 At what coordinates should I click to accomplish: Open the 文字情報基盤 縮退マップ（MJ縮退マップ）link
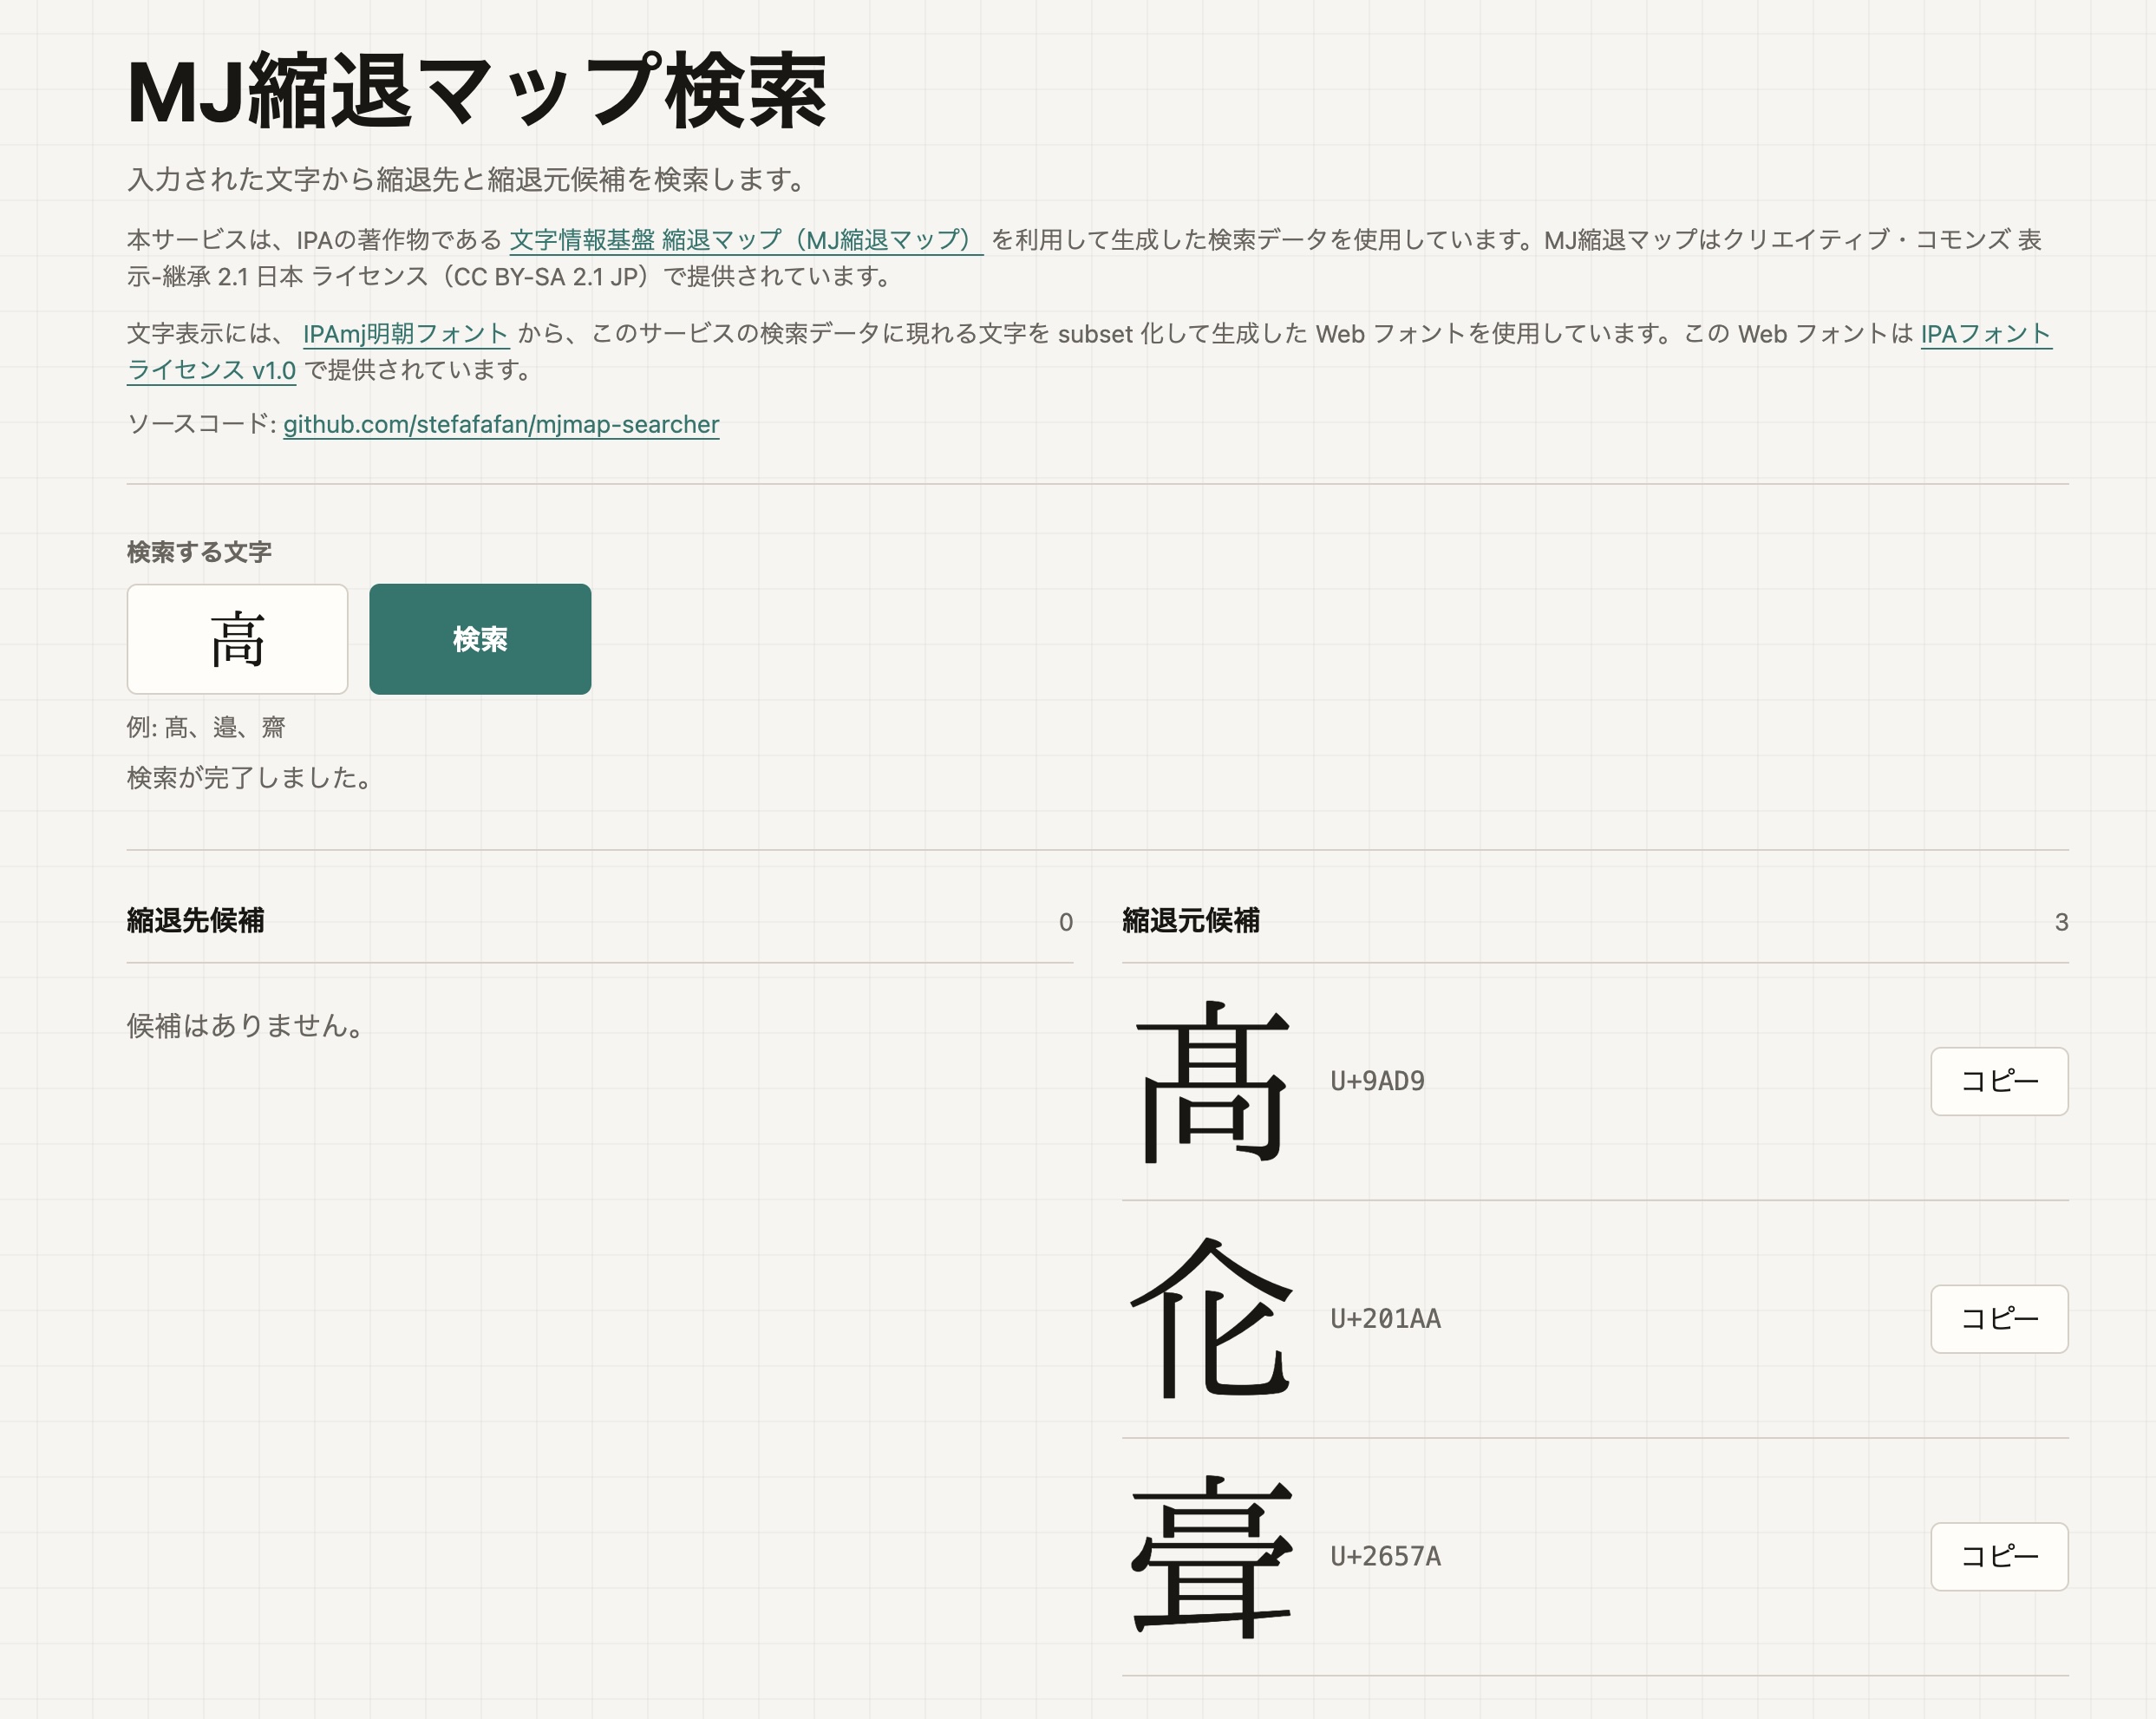746,240
